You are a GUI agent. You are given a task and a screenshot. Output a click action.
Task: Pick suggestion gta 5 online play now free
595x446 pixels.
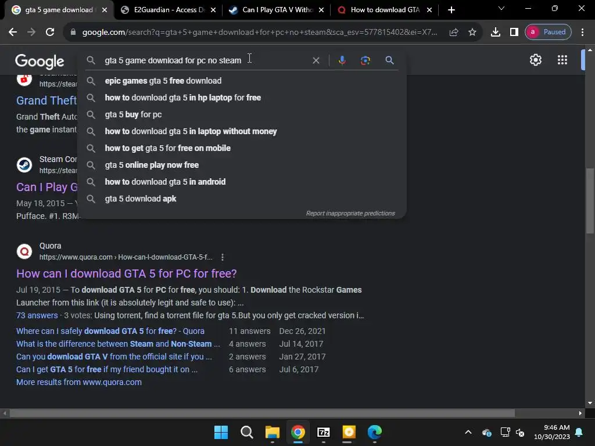pyautogui.click(x=242, y=165)
